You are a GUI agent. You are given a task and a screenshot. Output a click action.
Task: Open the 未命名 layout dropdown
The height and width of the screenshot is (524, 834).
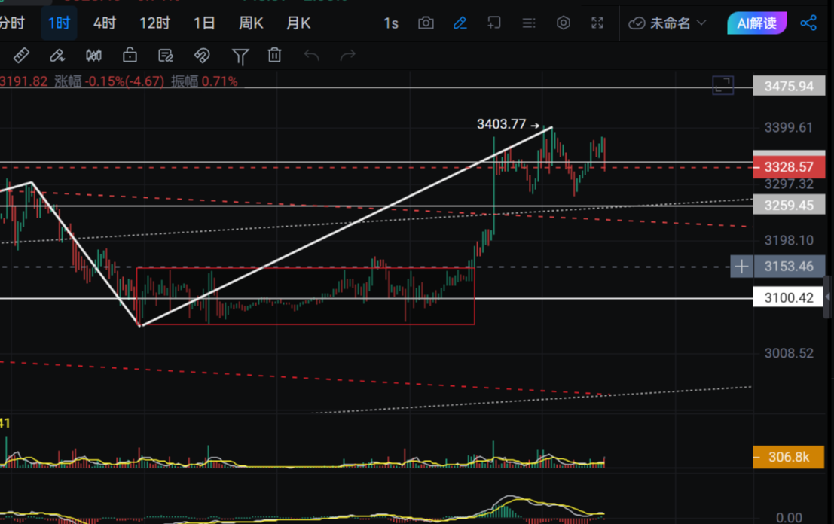(x=669, y=23)
